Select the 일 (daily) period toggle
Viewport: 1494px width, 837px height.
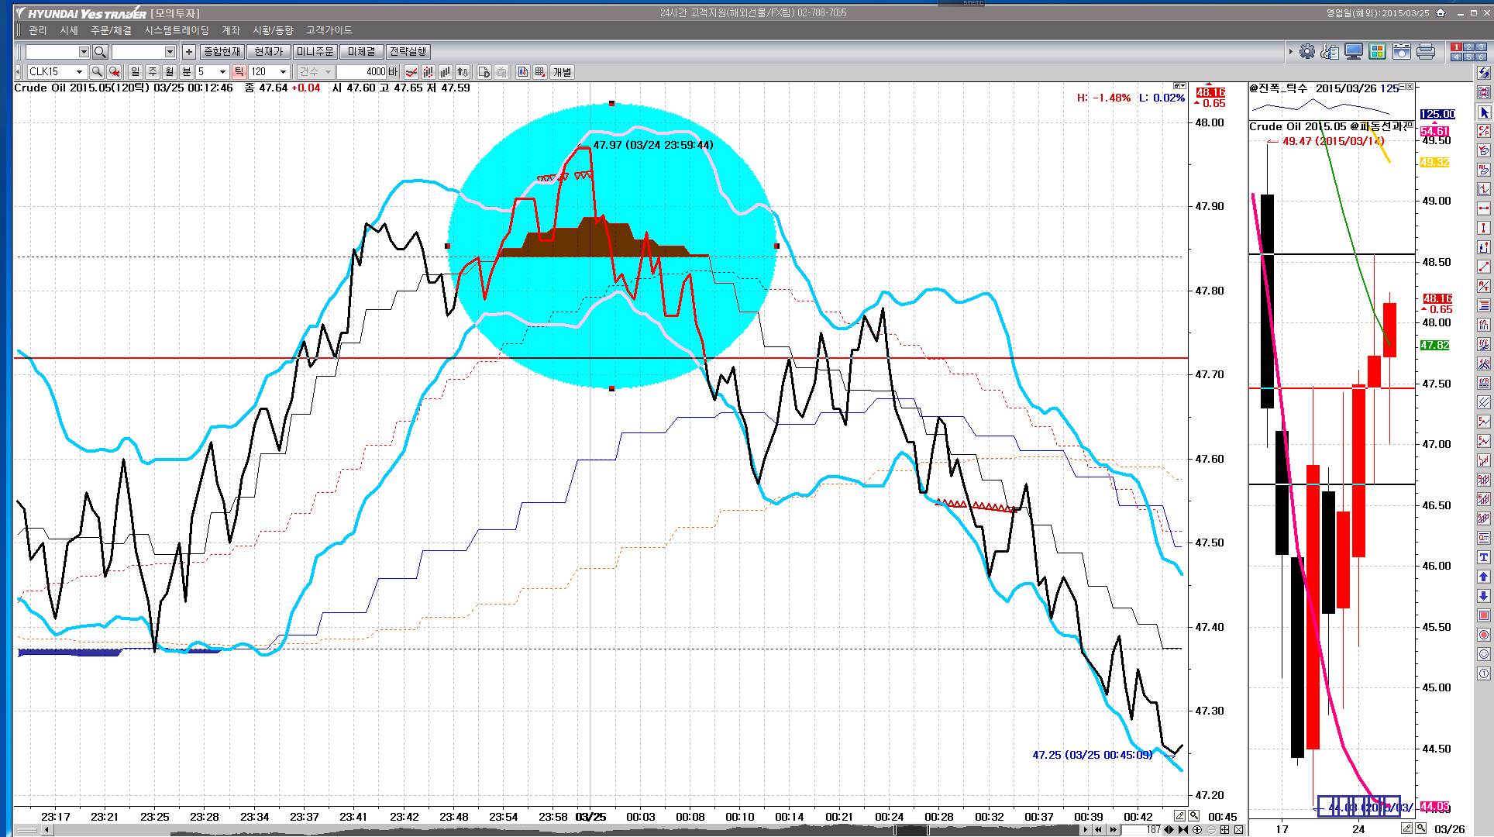(x=136, y=72)
